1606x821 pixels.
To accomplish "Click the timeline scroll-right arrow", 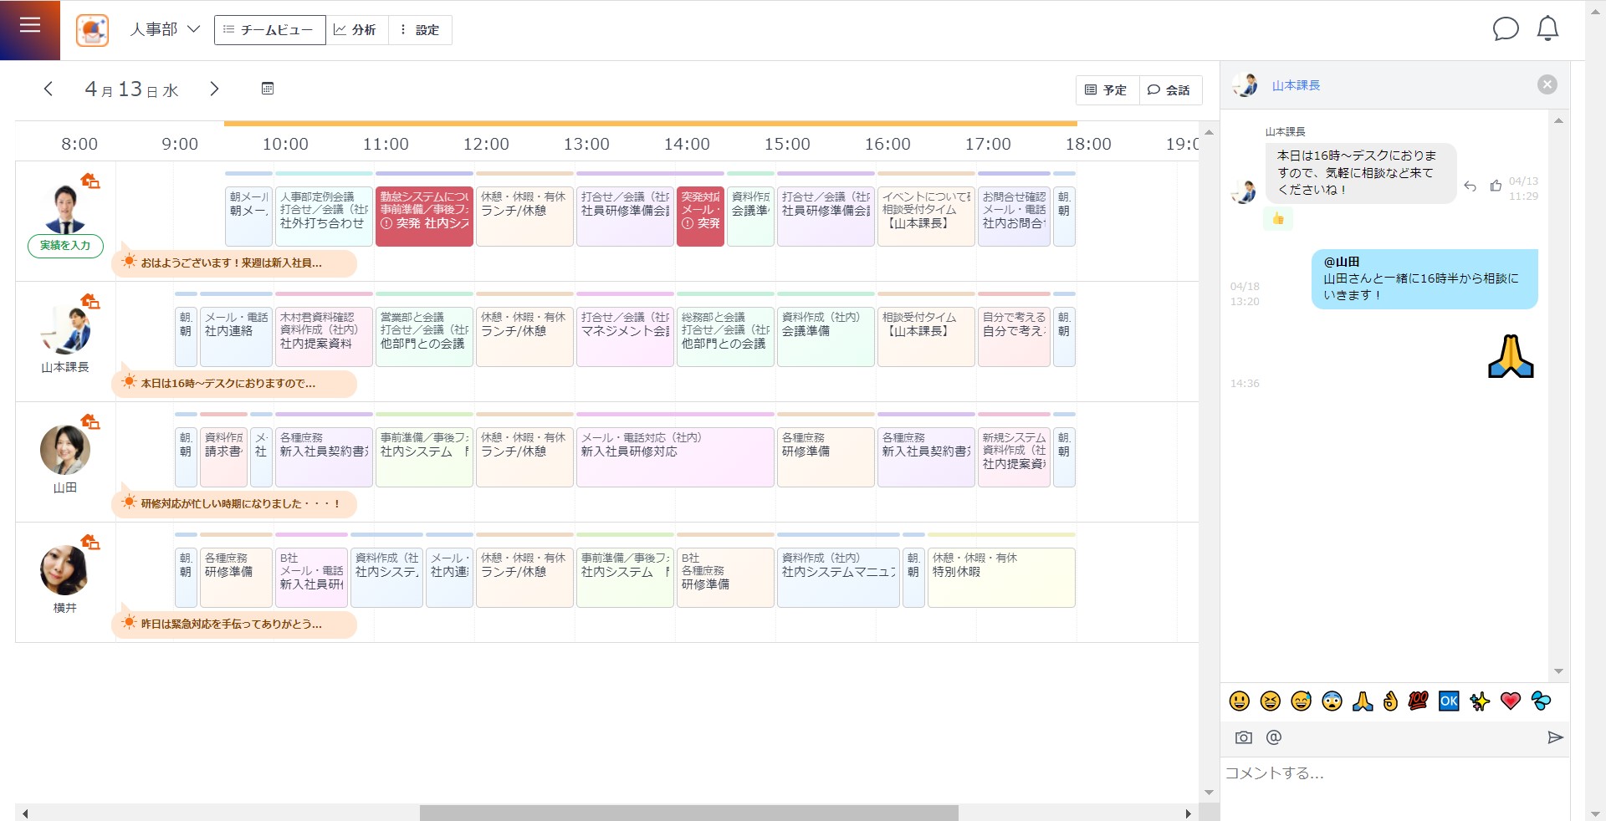I will tap(1188, 813).
